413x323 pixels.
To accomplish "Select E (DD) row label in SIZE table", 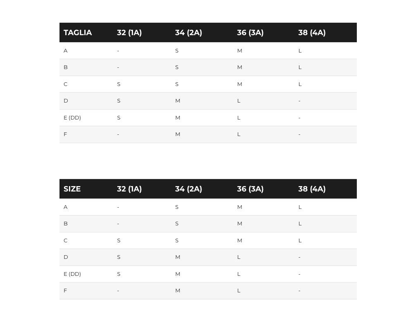I will (72, 274).
